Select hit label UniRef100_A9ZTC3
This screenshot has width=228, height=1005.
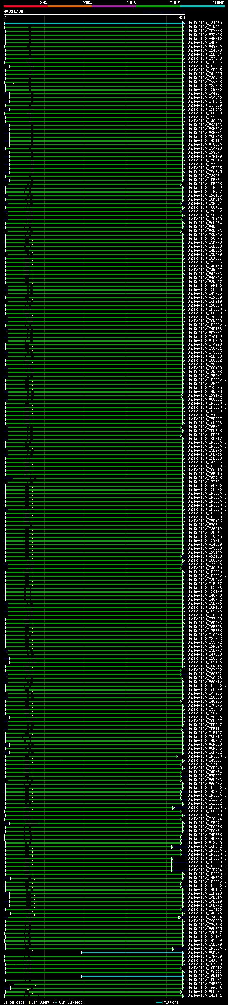tap(204, 557)
